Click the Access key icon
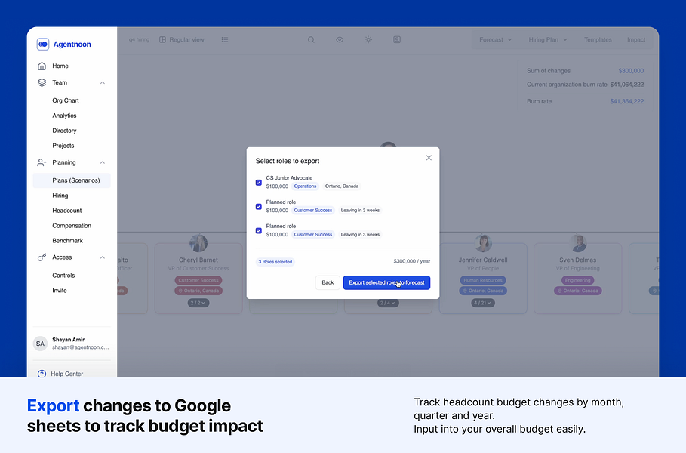 coord(42,257)
